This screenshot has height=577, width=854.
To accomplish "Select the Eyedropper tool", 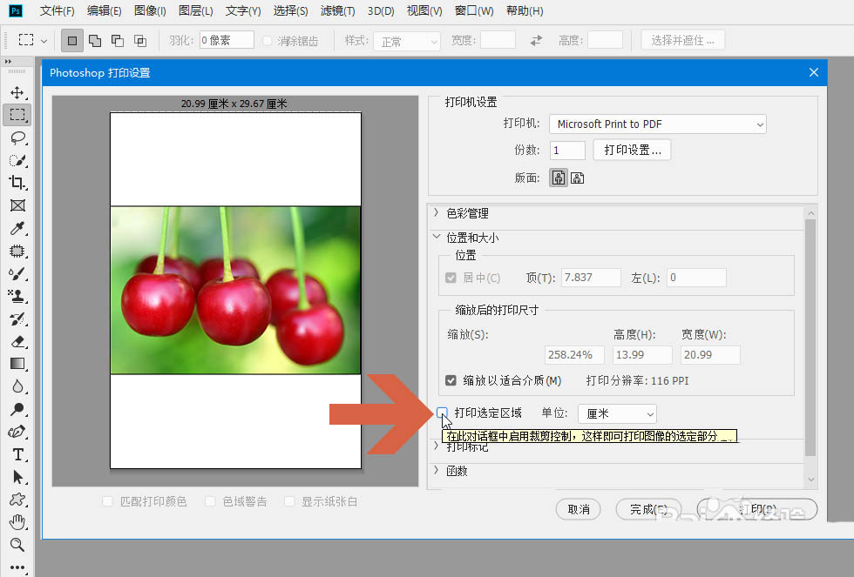I will tap(17, 228).
